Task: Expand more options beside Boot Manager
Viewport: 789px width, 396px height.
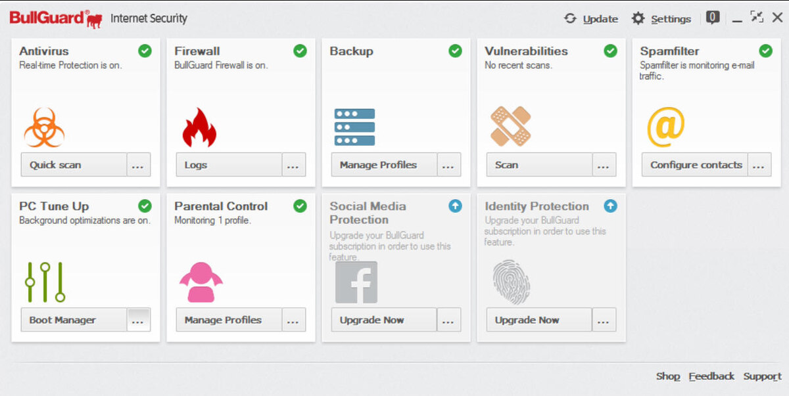Action: [138, 320]
